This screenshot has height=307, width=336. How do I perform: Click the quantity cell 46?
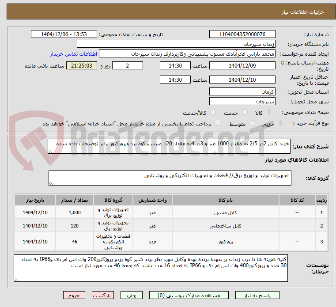[75, 242]
